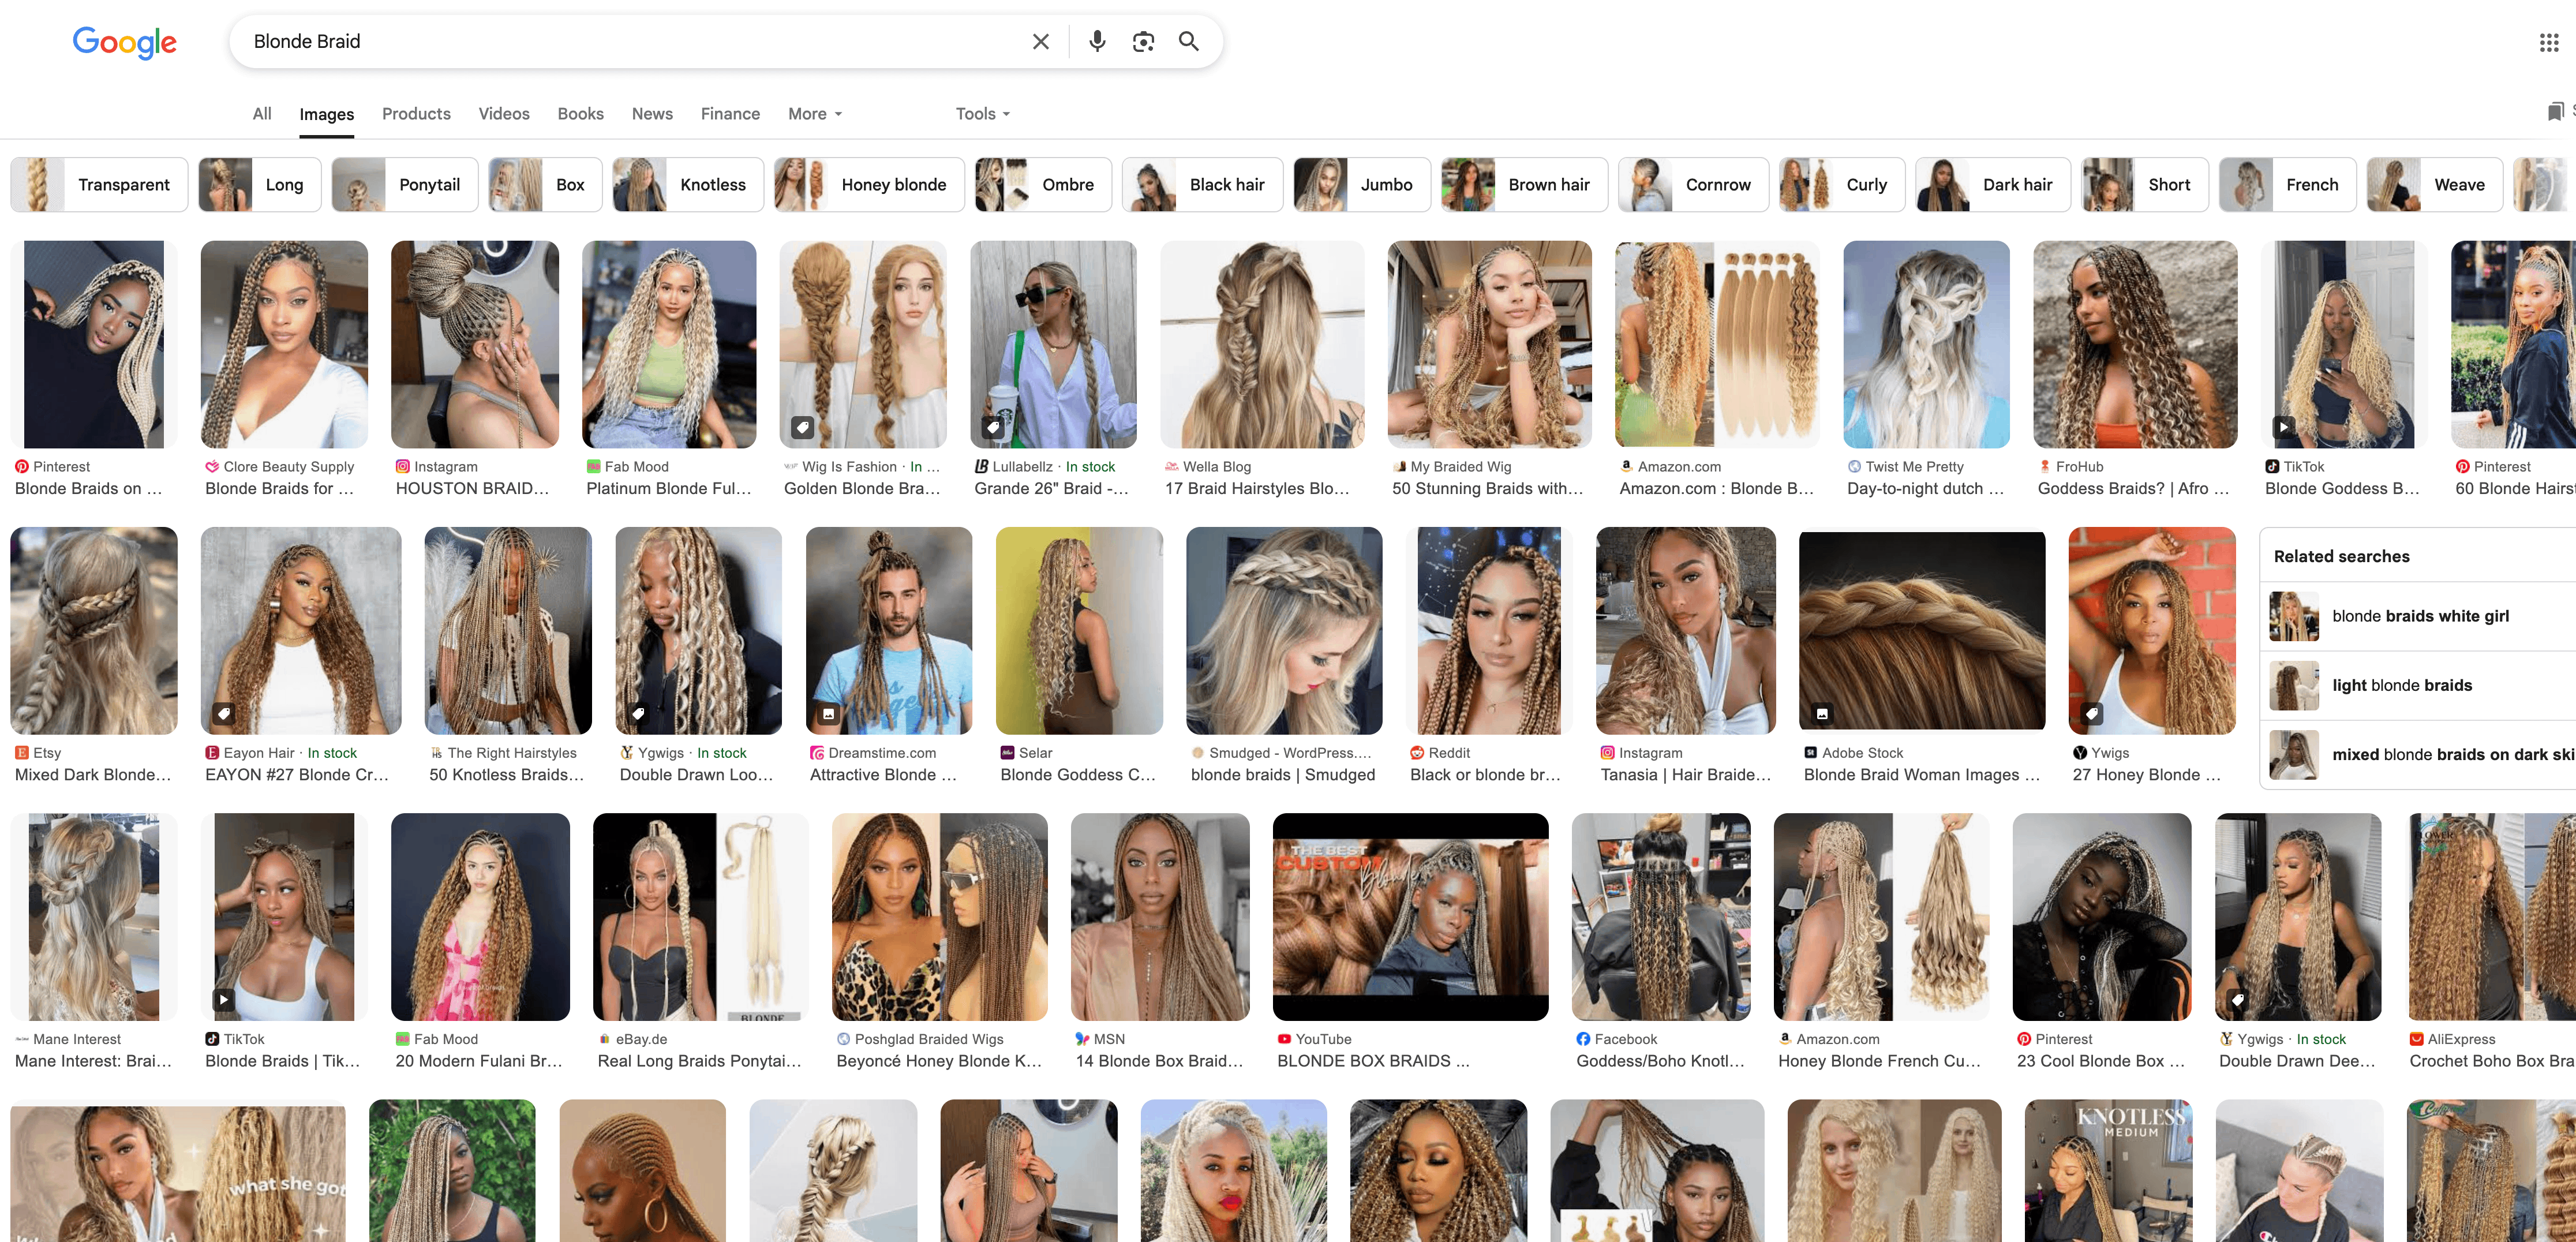The image size is (2576, 1242).
Task: Open YouTube BLONDE BOX BRAIDS thumbnail
Action: pos(1410,917)
